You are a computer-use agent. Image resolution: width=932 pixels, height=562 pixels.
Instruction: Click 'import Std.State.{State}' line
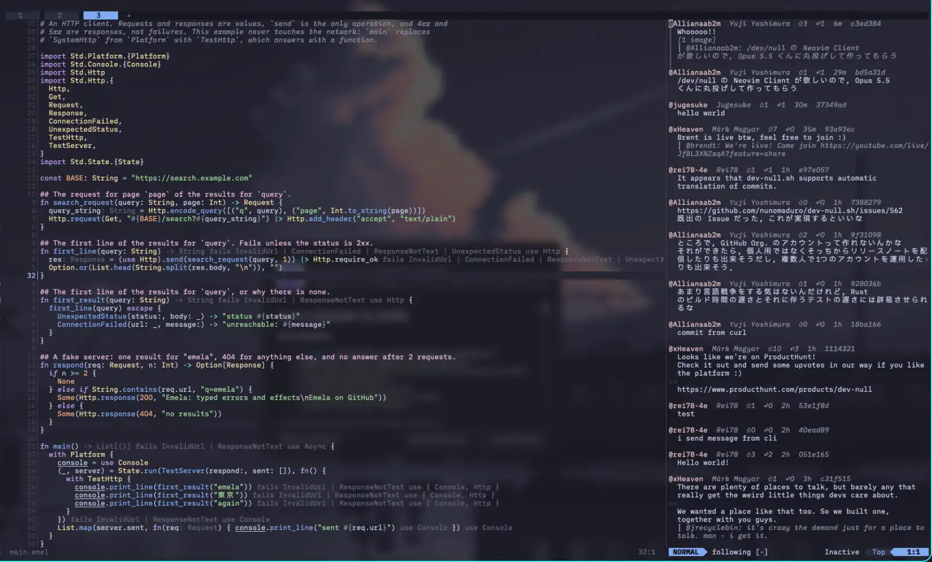(92, 162)
